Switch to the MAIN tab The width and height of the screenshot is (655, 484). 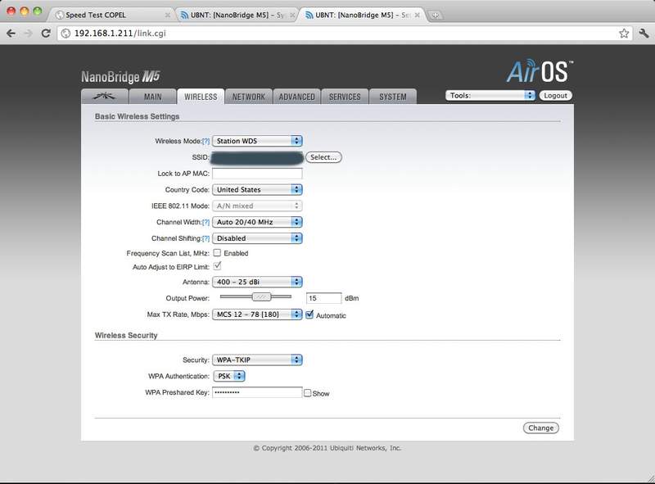tap(152, 97)
